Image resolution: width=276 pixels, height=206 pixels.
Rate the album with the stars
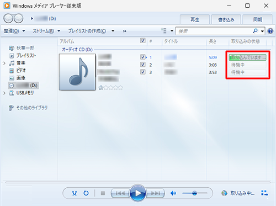tap(110, 88)
